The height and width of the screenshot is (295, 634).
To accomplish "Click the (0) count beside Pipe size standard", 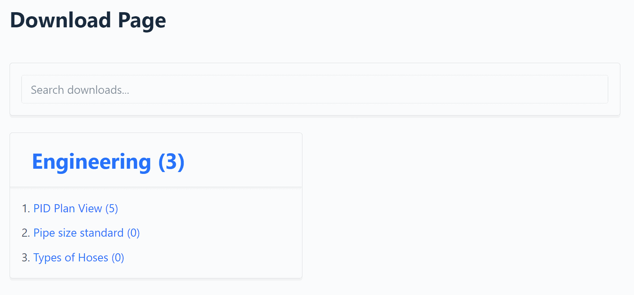I will (134, 233).
